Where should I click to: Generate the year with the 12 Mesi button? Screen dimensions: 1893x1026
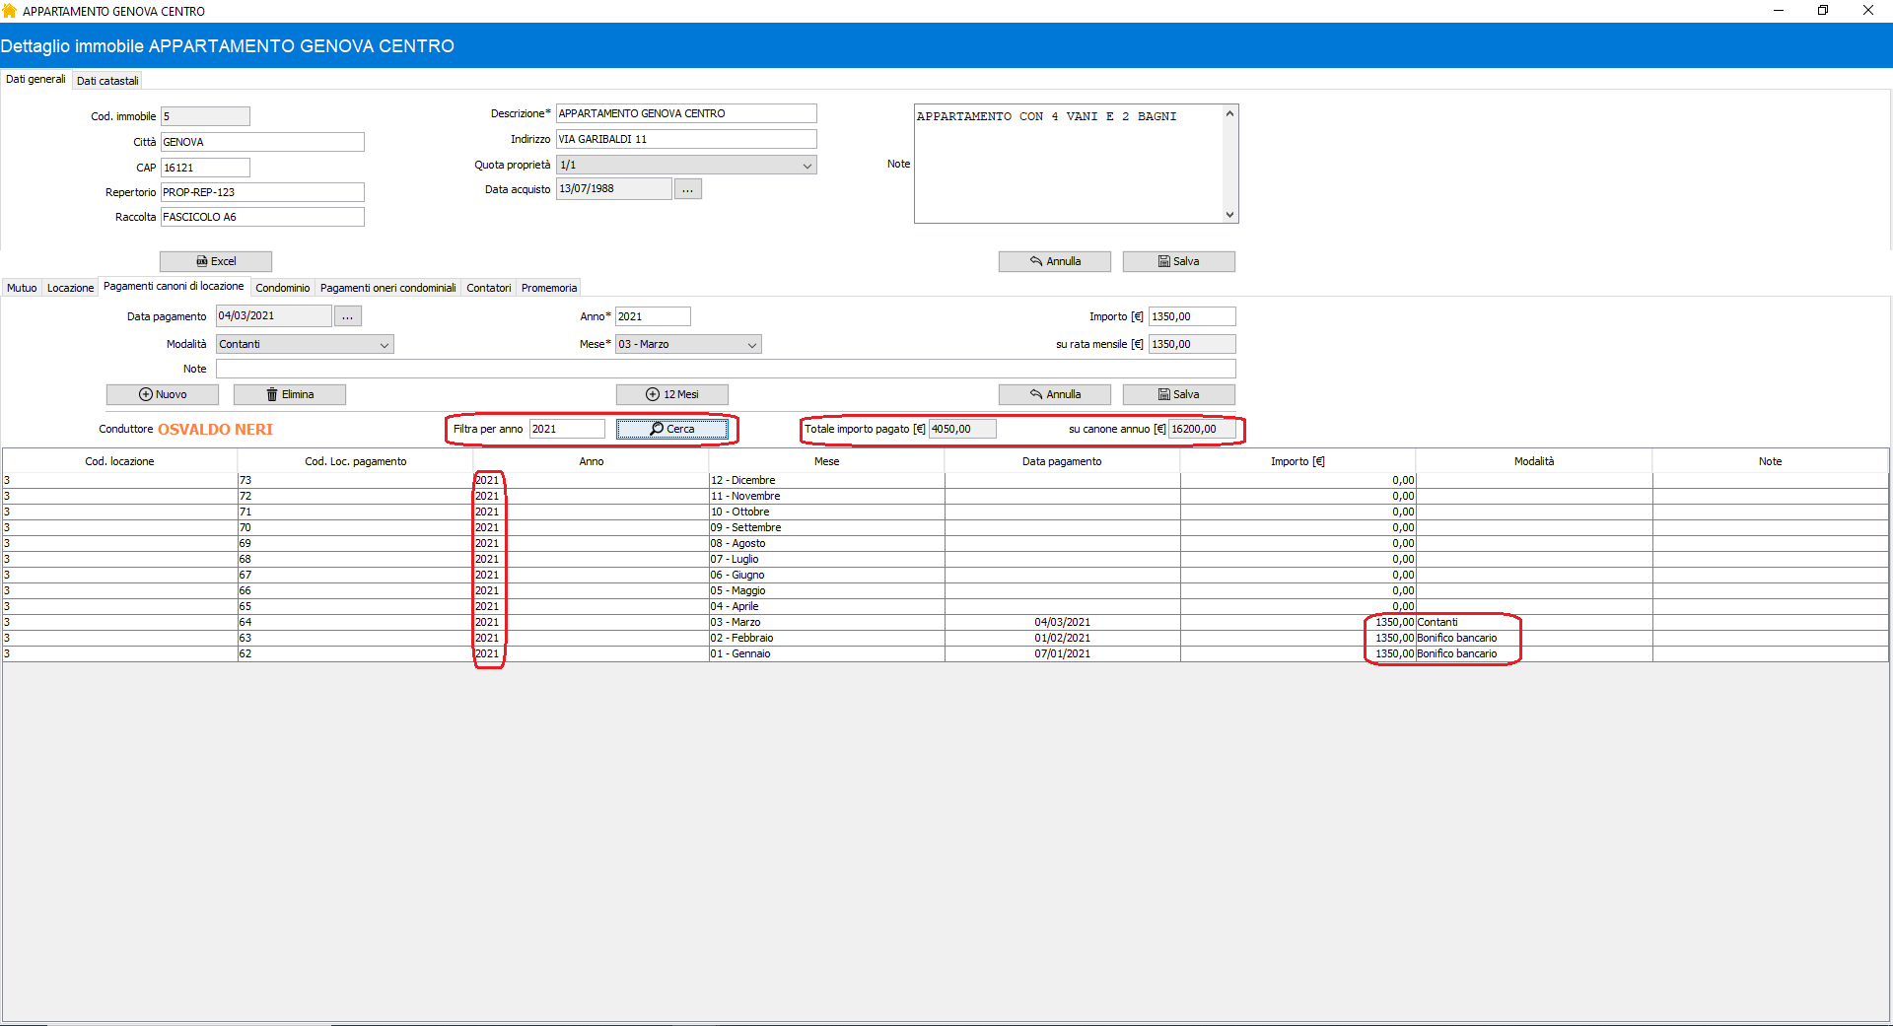pos(671,394)
